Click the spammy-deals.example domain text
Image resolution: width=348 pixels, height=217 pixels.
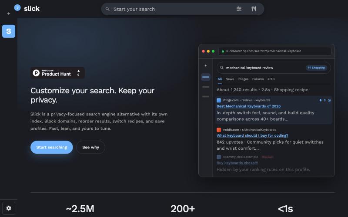click(241, 157)
